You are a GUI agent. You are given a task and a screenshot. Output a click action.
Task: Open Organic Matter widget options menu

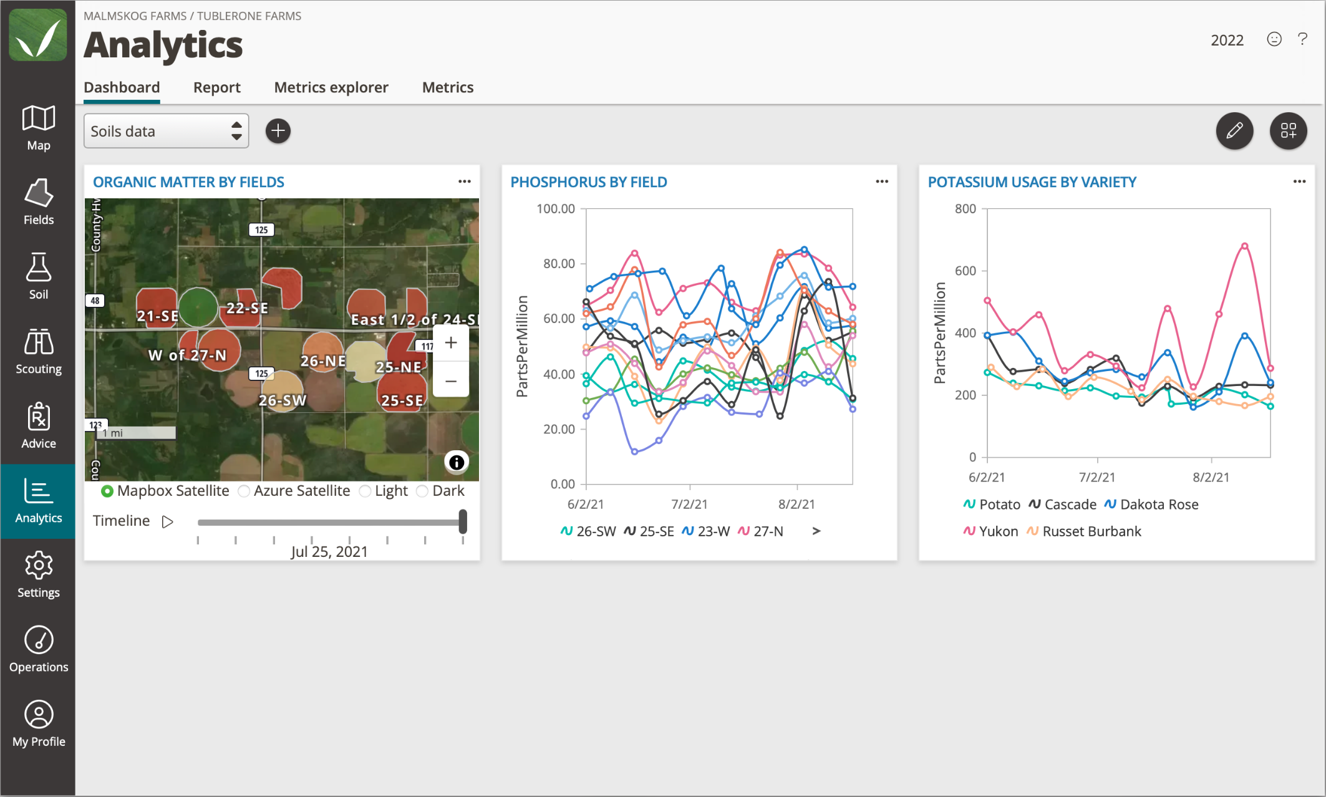[x=465, y=181]
